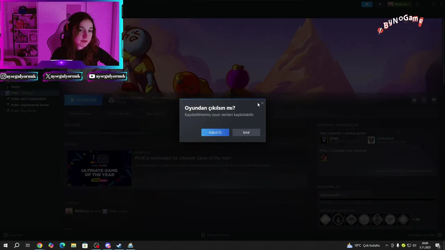Open the Golden Joystick Awards news thumbnail
445x250 pixels.
(99, 168)
